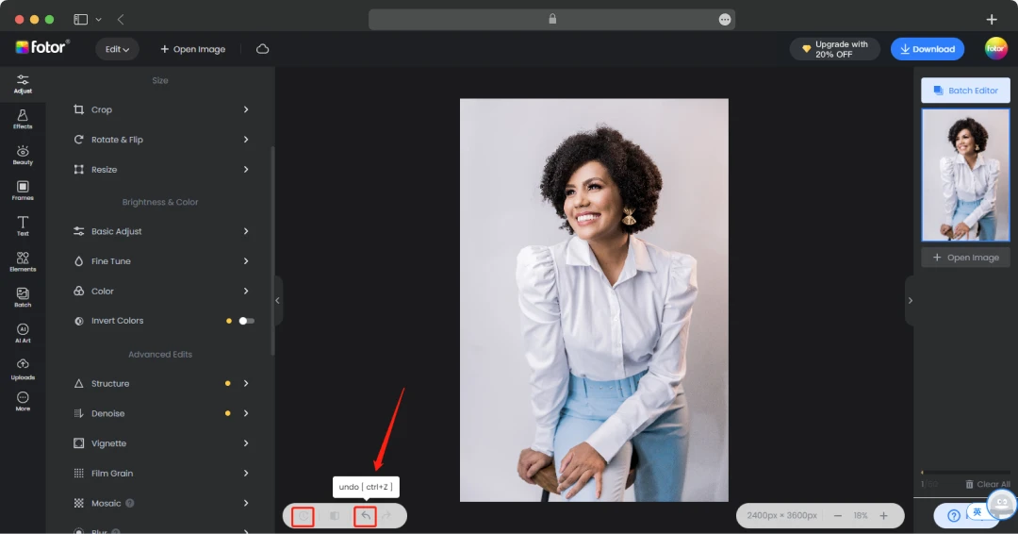The image size is (1018, 534).
Task: Select the Text tool
Action: click(x=23, y=226)
